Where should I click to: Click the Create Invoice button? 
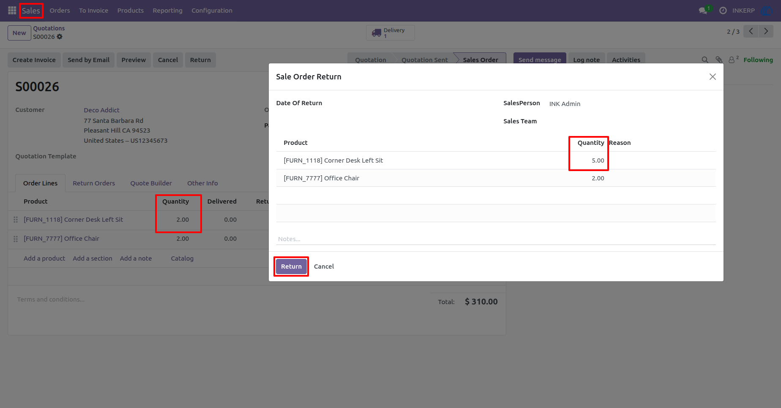click(x=34, y=60)
